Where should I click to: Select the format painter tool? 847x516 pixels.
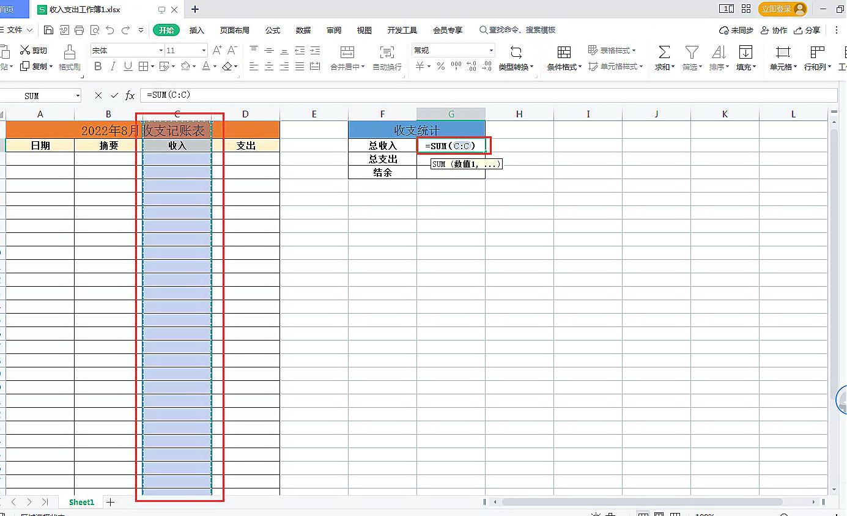[69, 57]
